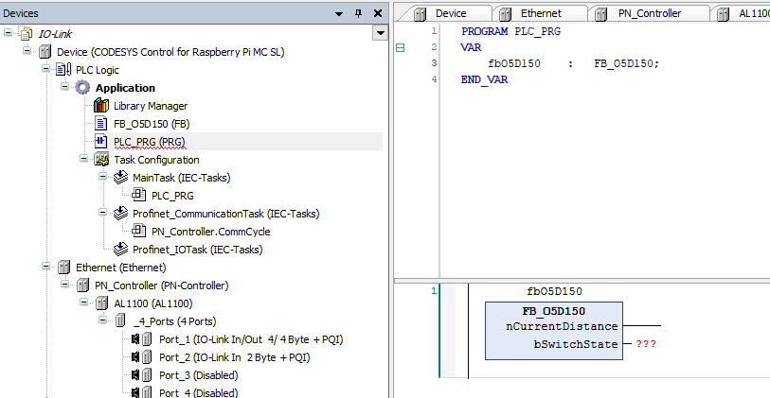Image resolution: width=770 pixels, height=398 pixels.
Task: Switch to the PN_Controller editor tab
Action: point(650,13)
